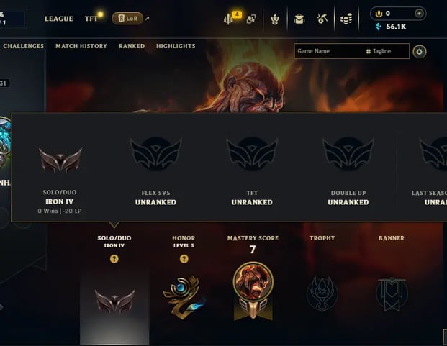Screen dimensions: 447x346
Task: Select the Mastery Score champion portrait
Action: click(253, 281)
